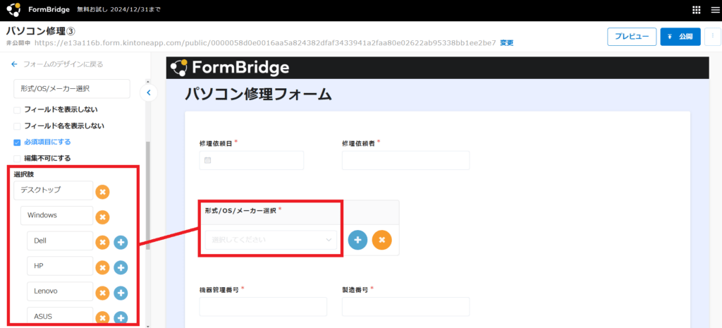Click the 変更 link next to URL
The image size is (722, 328).
(x=507, y=43)
